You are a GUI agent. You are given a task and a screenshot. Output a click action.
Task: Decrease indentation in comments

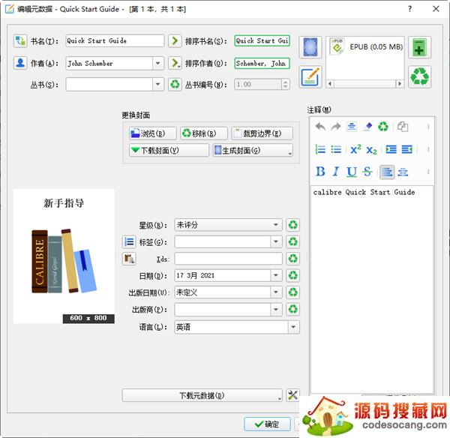(407, 149)
